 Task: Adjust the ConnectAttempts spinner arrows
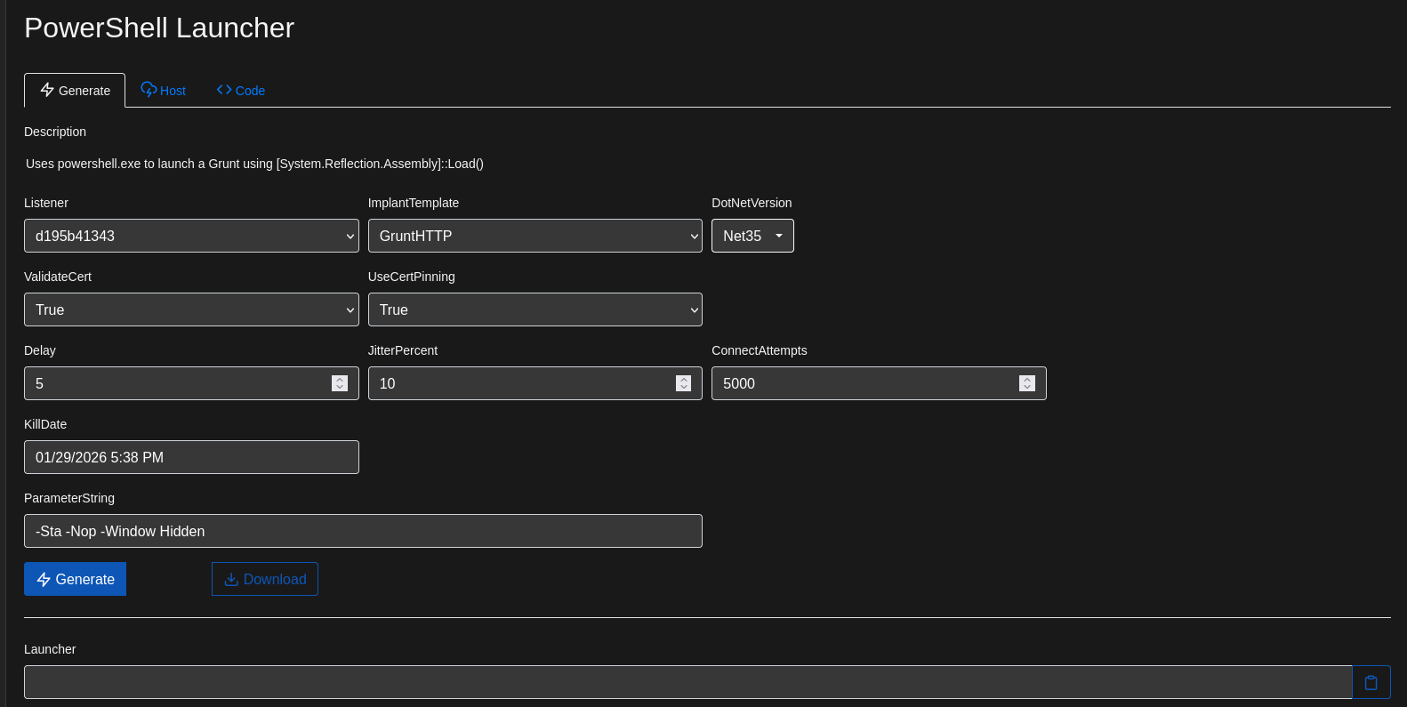(1027, 383)
